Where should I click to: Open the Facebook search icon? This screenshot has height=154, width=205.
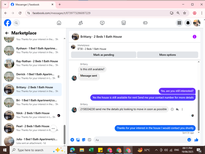pyautogui.click(x=16, y=23)
